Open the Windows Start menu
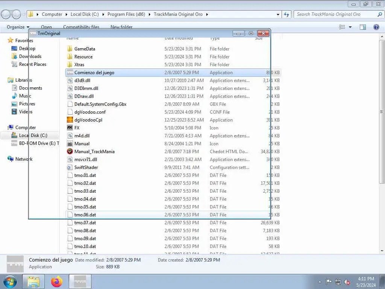The width and height of the screenshot is (385, 289). click(10, 281)
